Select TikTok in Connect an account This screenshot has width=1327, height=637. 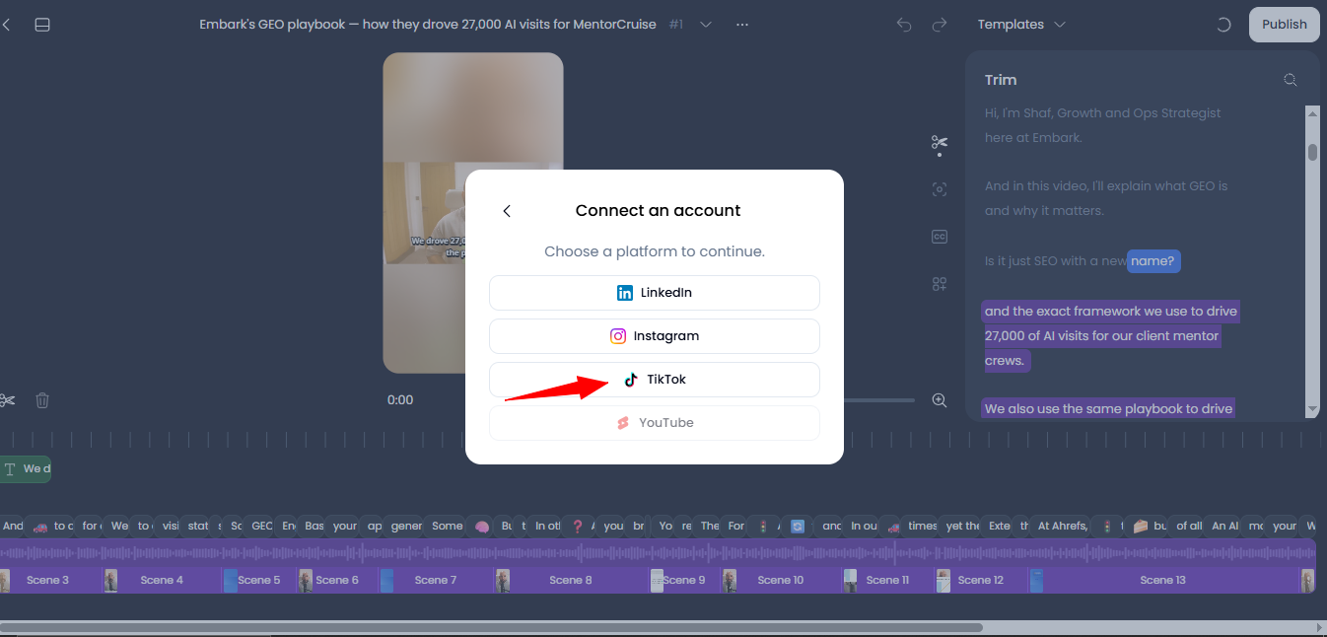[x=655, y=380]
